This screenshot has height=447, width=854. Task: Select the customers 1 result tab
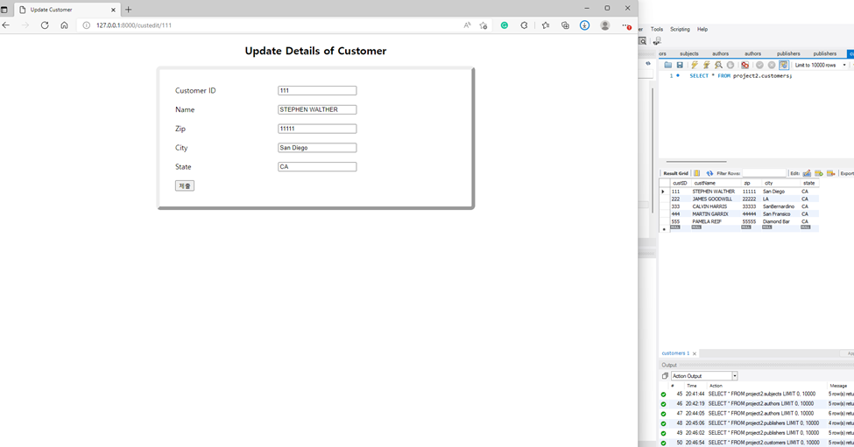pyautogui.click(x=675, y=353)
